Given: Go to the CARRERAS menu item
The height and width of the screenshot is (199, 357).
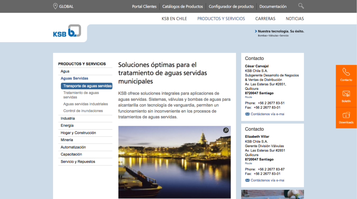Looking at the screenshot, I should [x=265, y=19].
